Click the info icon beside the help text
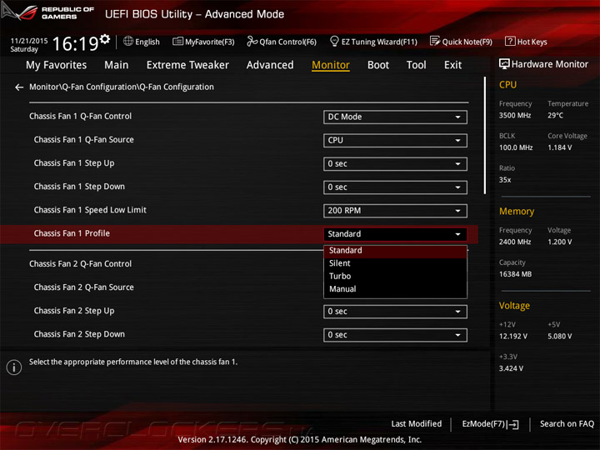600x450 pixels. pyautogui.click(x=14, y=367)
